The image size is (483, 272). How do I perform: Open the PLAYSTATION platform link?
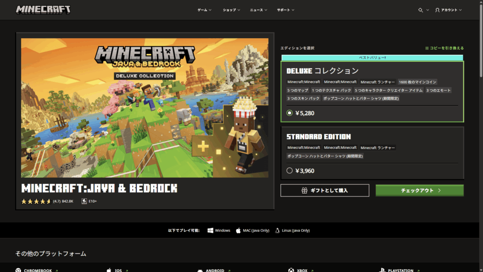(399, 271)
